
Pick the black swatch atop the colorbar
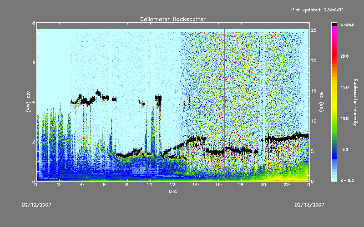[x=334, y=24]
